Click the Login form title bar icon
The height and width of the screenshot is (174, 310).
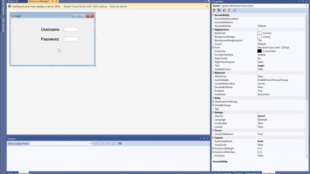(13, 16)
